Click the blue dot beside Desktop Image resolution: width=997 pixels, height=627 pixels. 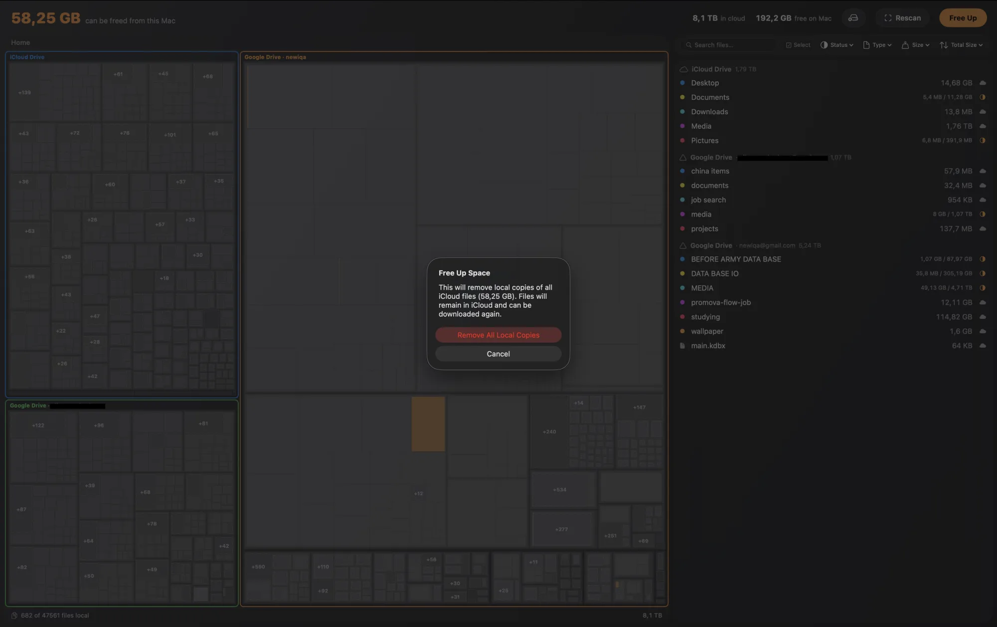click(682, 83)
